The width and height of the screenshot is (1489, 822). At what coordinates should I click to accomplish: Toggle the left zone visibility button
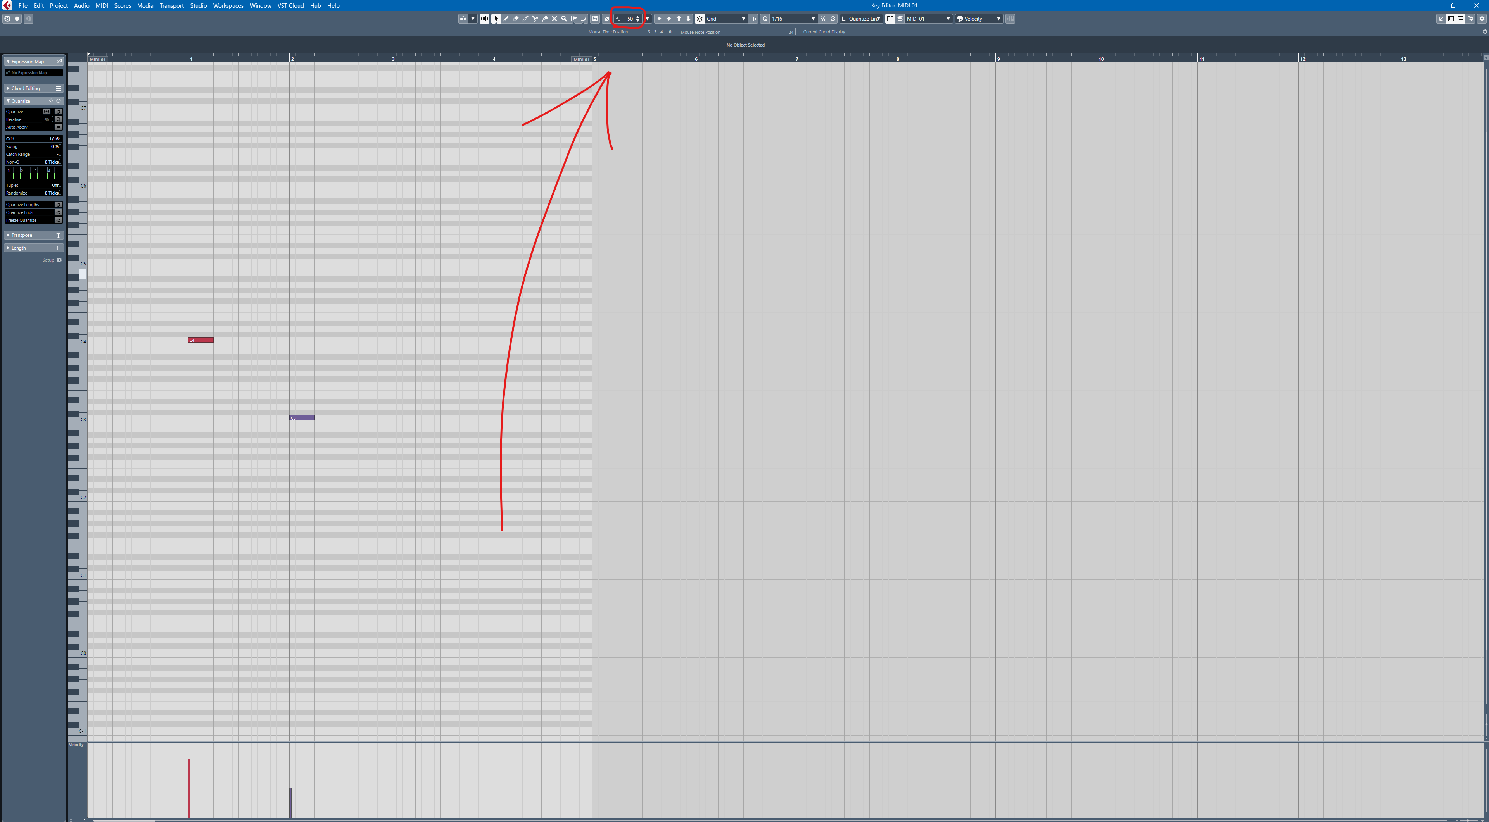pos(1451,19)
